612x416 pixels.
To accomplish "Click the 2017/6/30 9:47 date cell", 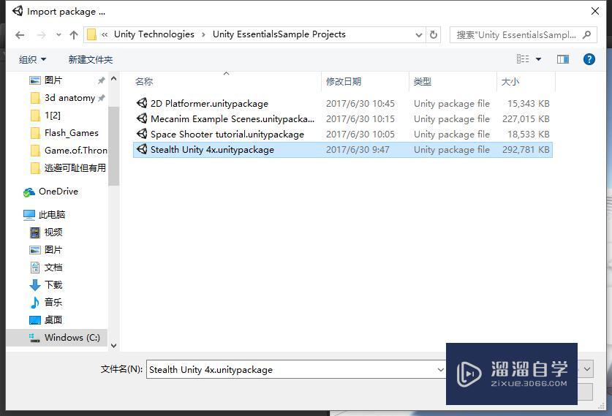I will (x=358, y=150).
